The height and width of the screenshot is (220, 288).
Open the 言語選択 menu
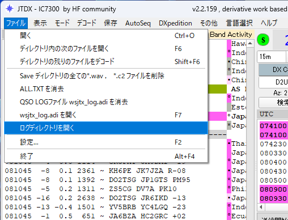(x=239, y=23)
